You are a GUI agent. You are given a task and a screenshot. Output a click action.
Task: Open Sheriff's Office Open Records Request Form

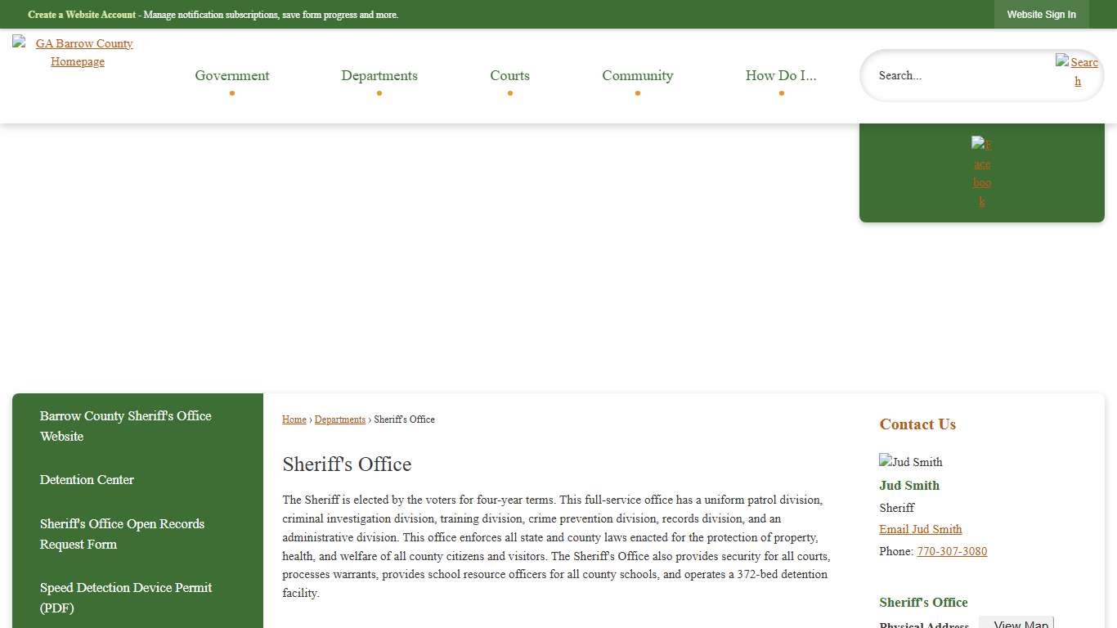122,534
